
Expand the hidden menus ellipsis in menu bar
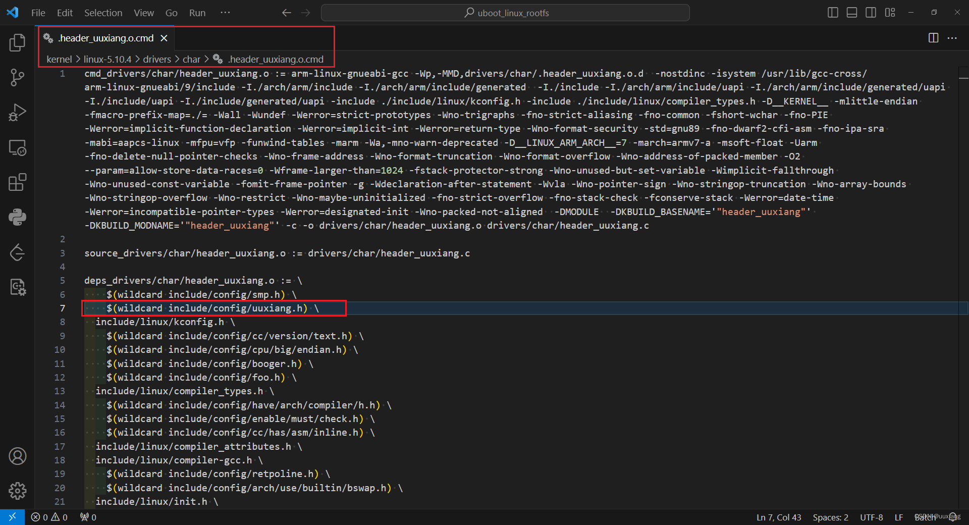click(x=225, y=13)
